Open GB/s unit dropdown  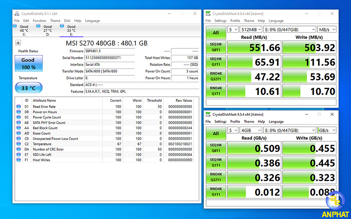327,130
